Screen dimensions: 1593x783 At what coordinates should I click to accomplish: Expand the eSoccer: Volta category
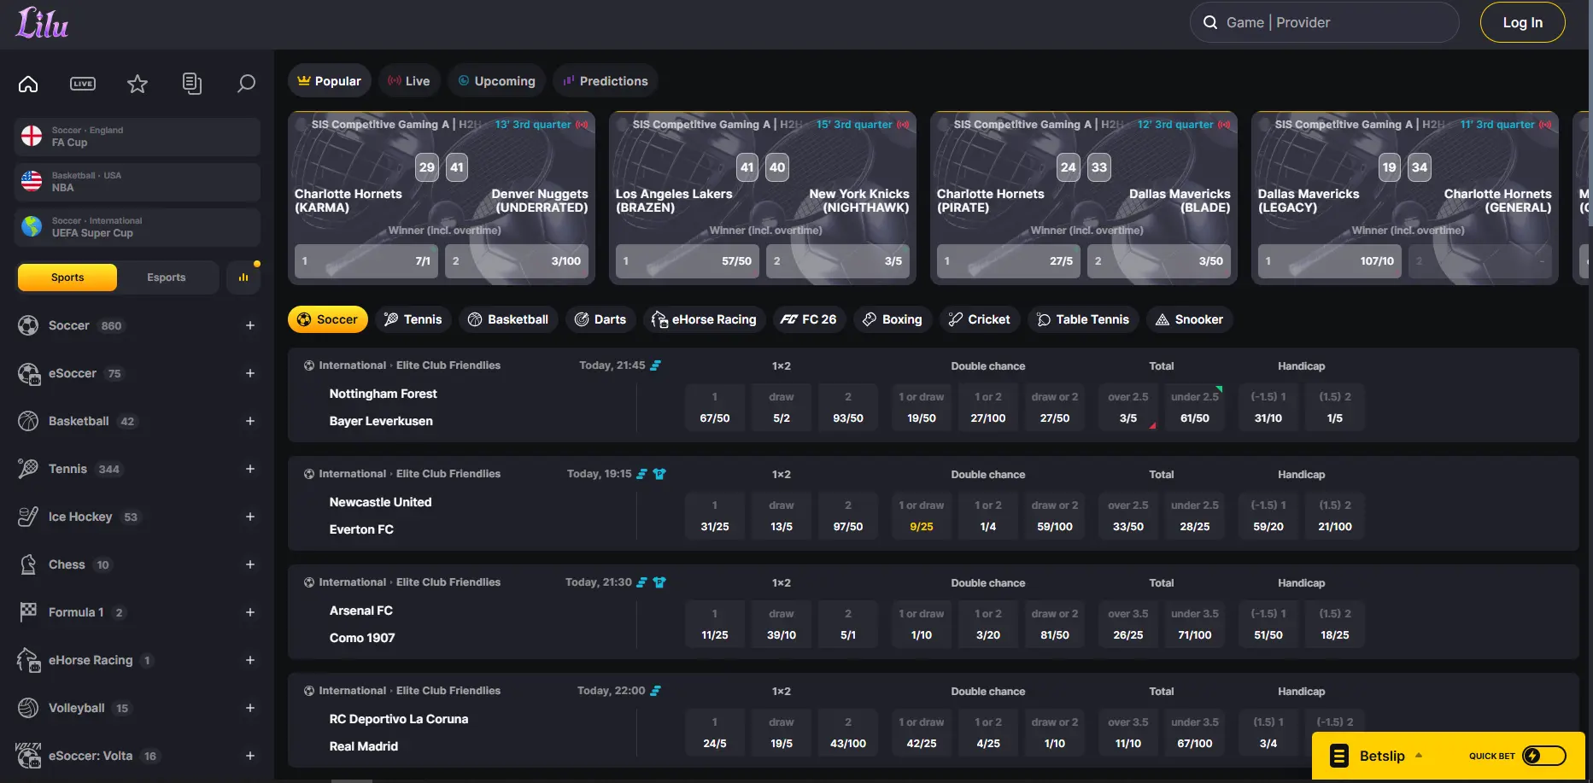coord(250,756)
